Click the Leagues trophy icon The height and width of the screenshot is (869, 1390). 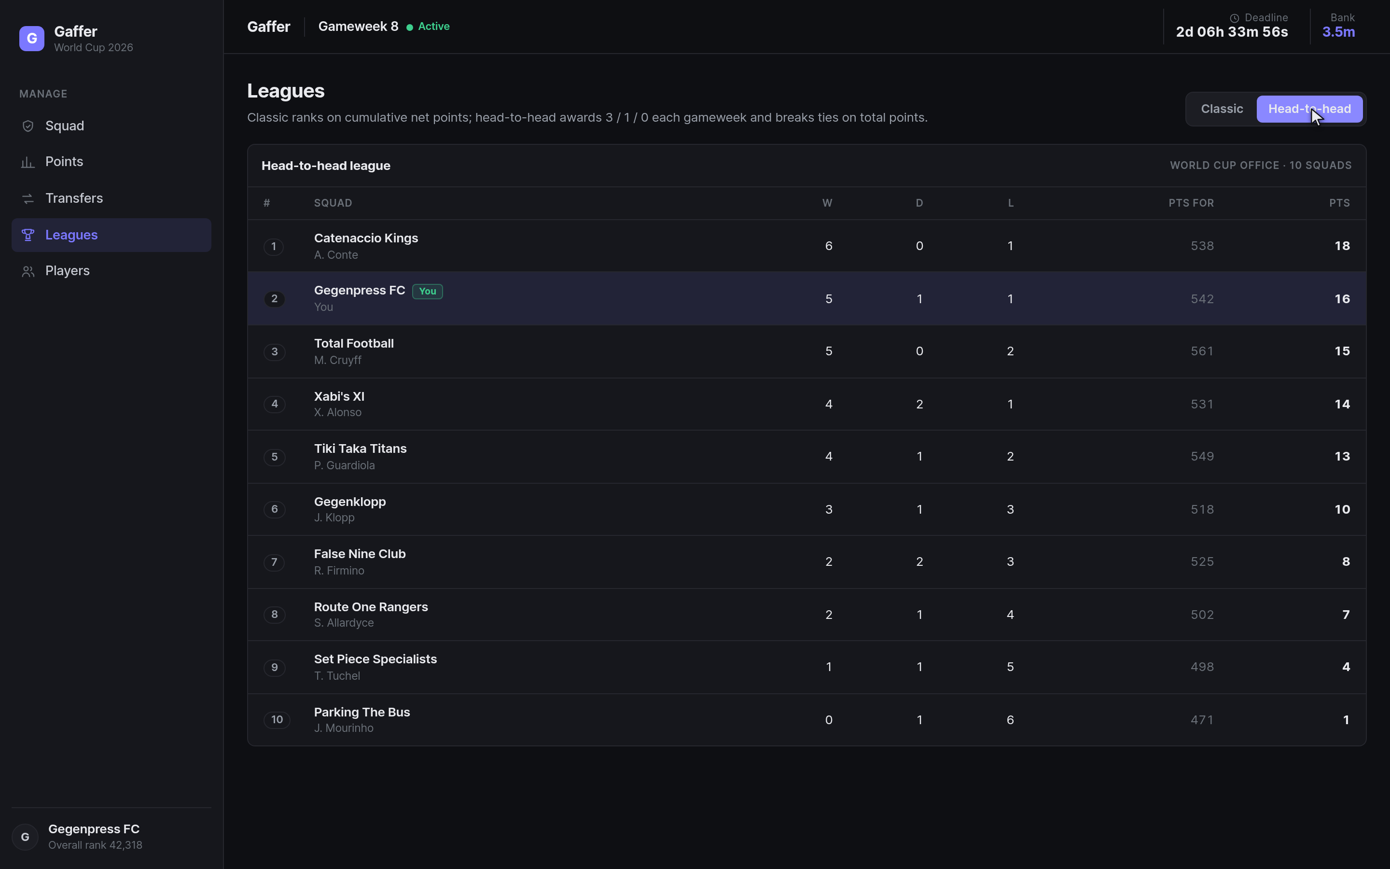28,235
